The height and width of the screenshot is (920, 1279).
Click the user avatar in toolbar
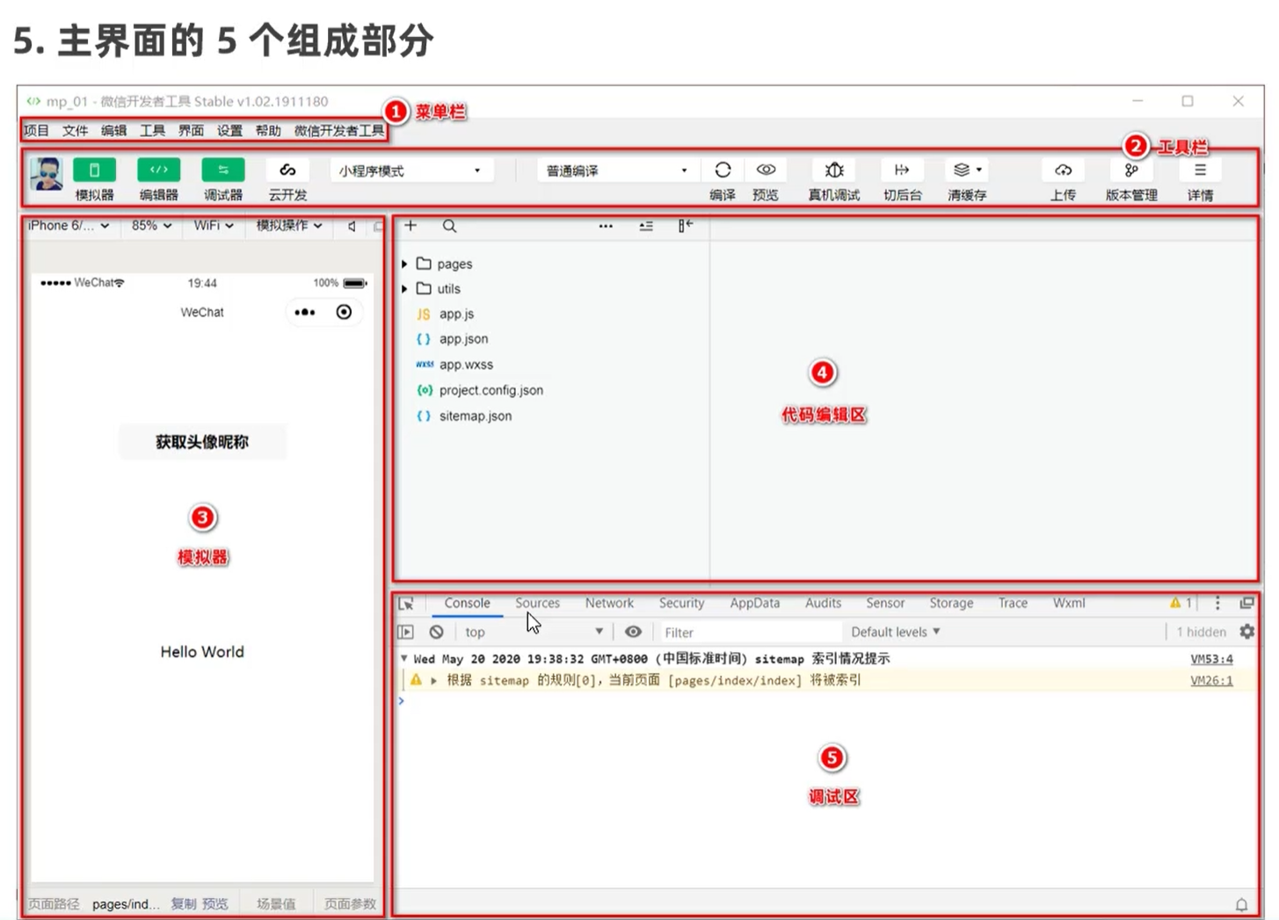(x=47, y=173)
